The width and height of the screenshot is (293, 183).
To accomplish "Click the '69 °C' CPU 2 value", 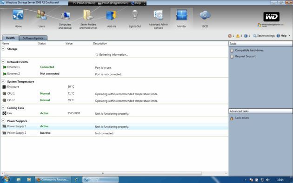I will (x=71, y=100).
